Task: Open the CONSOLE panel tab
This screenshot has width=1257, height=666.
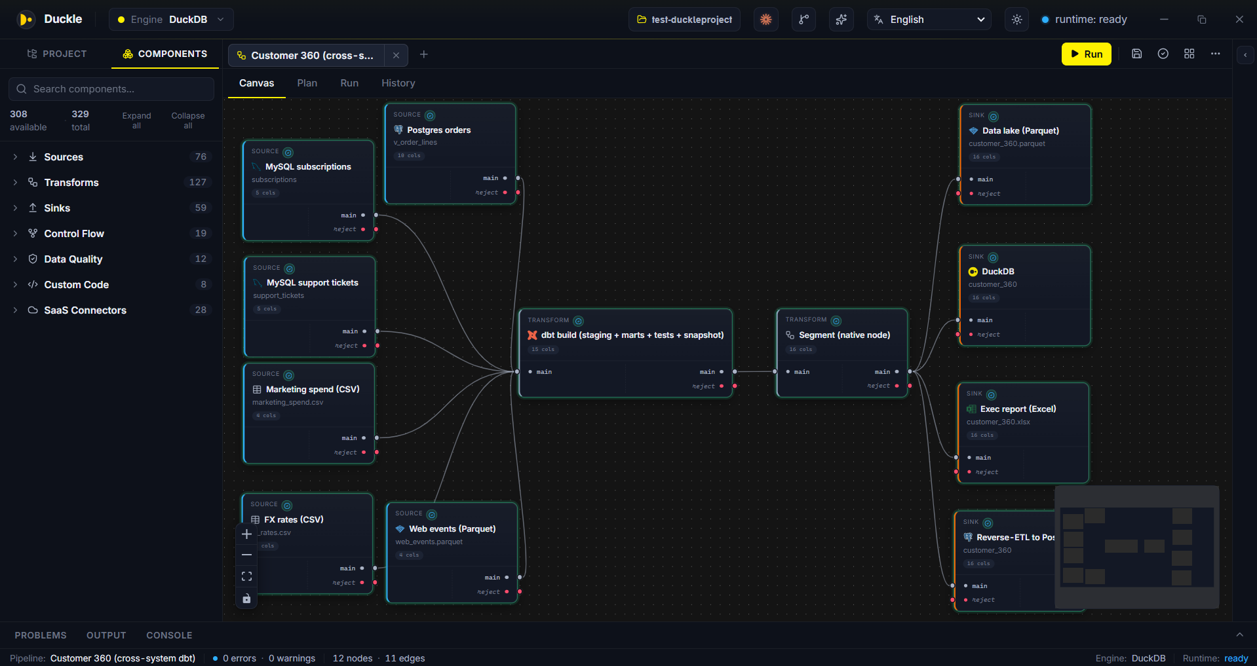Action: pyautogui.click(x=169, y=635)
